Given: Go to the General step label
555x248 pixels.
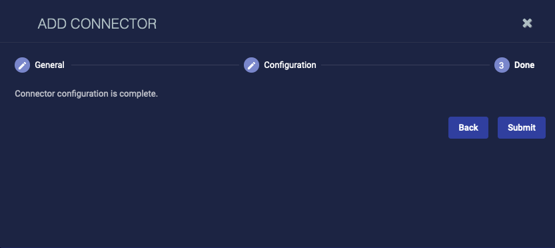Looking at the screenshot, I should click(49, 65).
